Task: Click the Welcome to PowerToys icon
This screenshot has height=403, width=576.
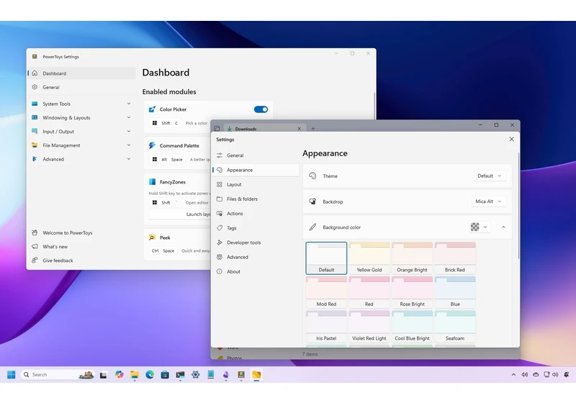Action: point(35,232)
